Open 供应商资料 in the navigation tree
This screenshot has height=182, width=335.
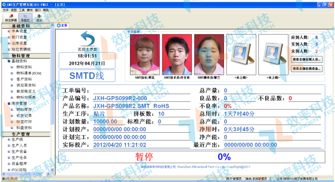pyautogui.click(x=26, y=85)
